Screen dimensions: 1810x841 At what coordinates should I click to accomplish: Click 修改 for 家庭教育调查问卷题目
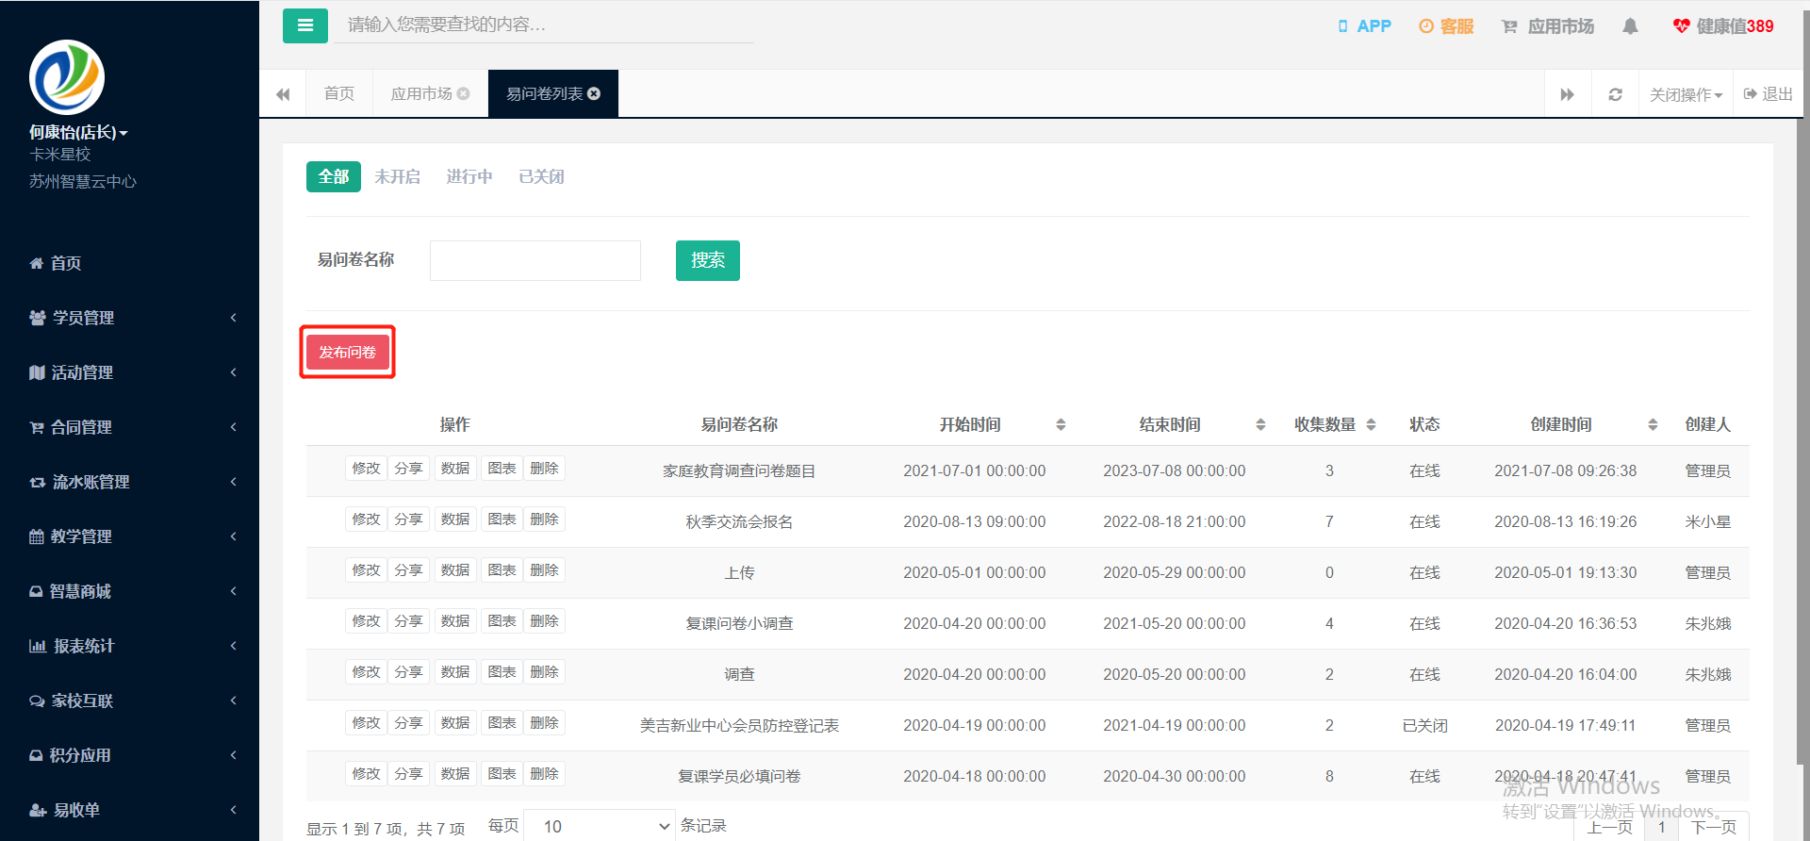[366, 469]
